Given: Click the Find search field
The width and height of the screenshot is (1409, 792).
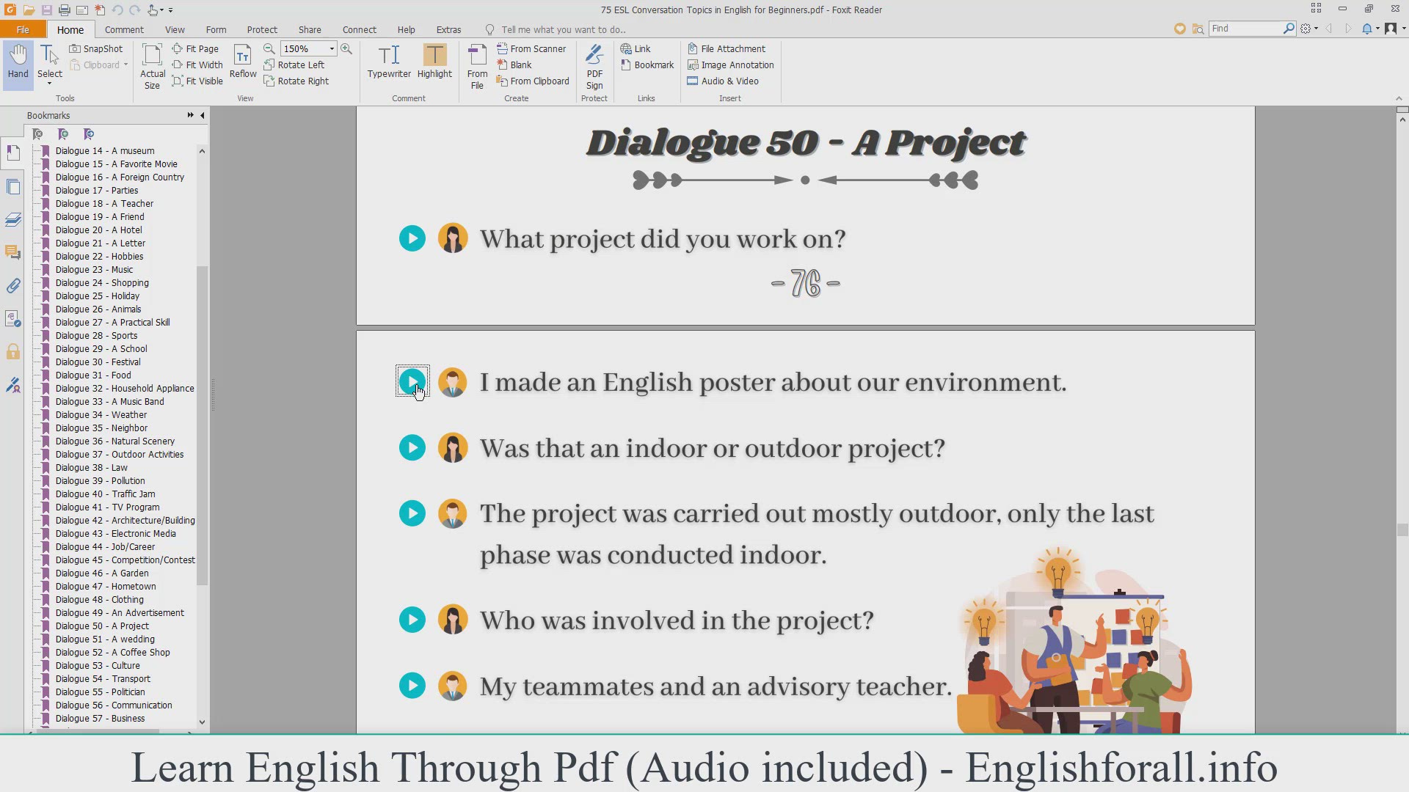Looking at the screenshot, I should [x=1245, y=29].
